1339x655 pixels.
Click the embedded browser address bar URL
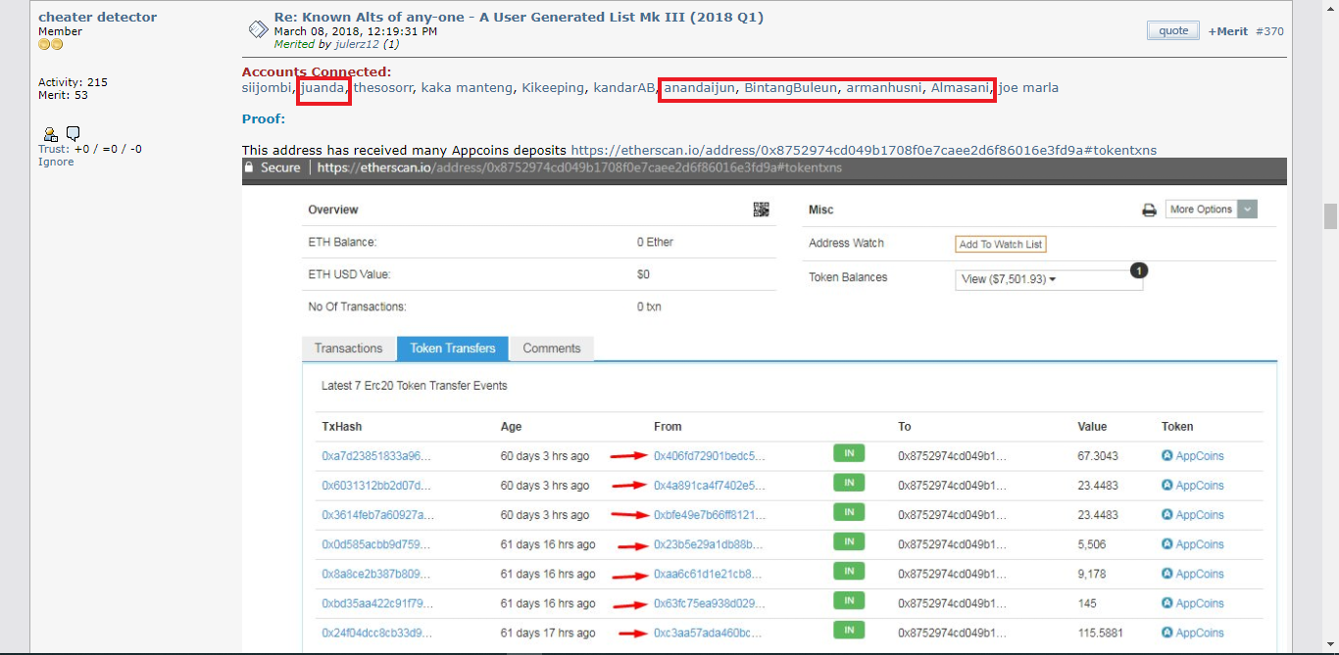pyautogui.click(x=579, y=167)
